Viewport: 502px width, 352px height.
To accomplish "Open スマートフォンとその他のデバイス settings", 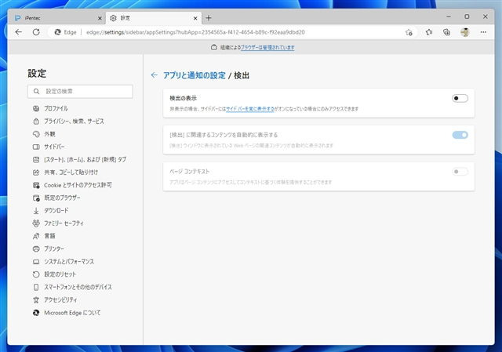I will 80,287.
